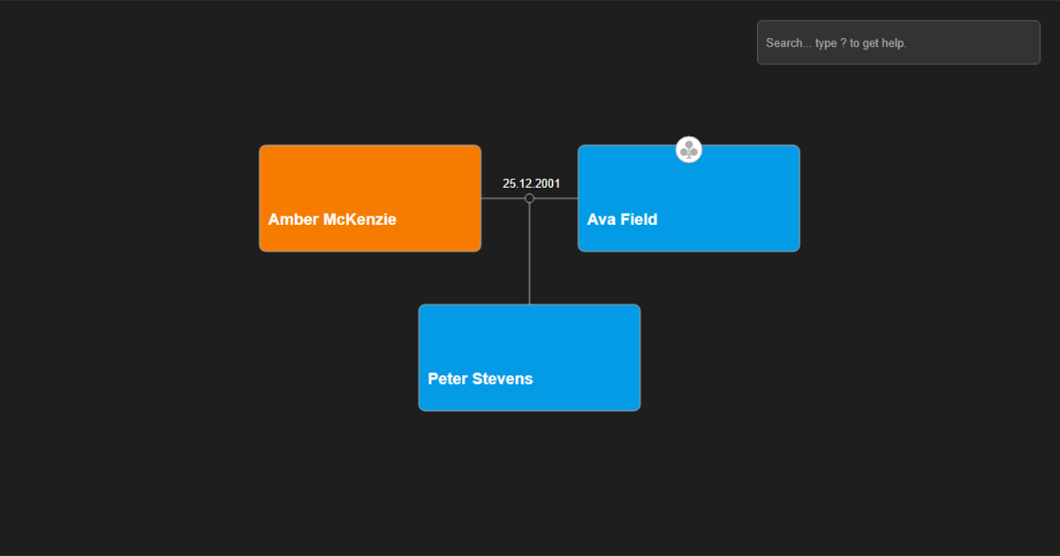Image resolution: width=1060 pixels, height=556 pixels.
Task: Click the gray border of Peter Stevens' card
Action: pos(419,357)
